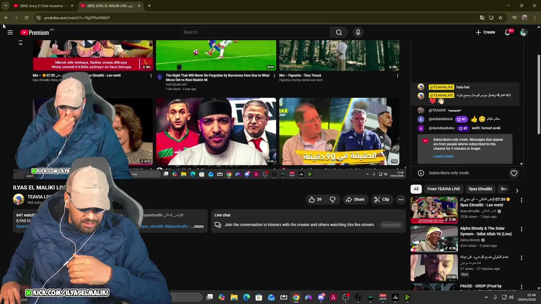541x304 pixels.
Task: Open YouTube notifications bell
Action: click(508, 32)
